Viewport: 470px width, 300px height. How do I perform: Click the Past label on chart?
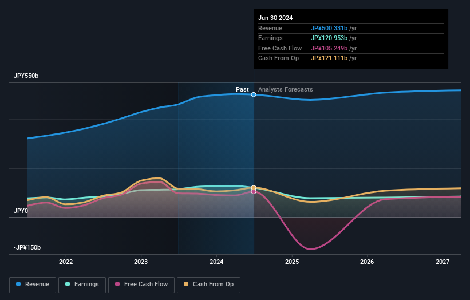click(x=242, y=89)
